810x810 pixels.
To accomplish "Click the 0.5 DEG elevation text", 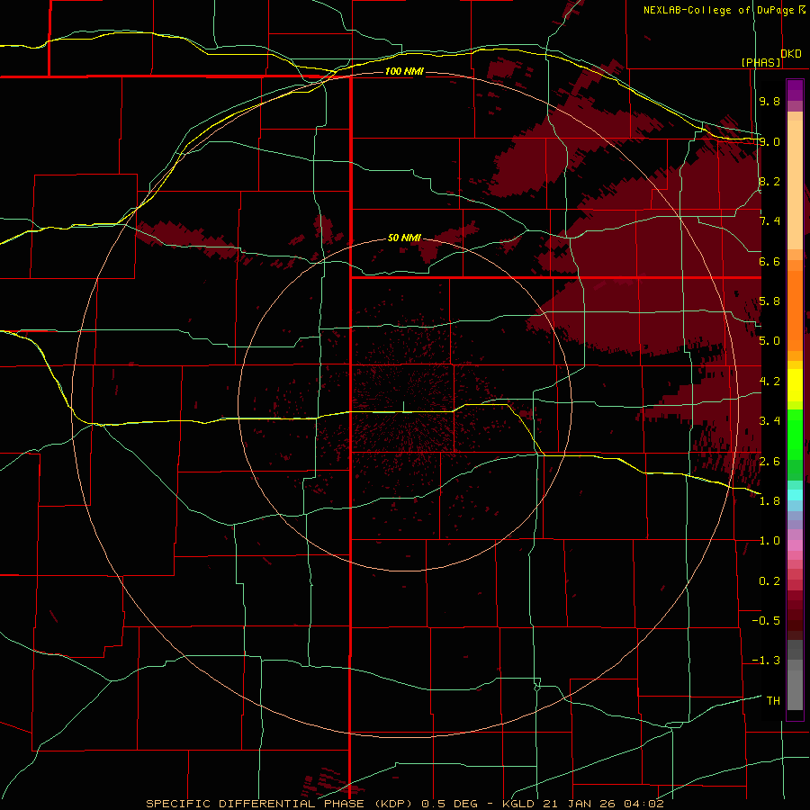I will 449,804.
